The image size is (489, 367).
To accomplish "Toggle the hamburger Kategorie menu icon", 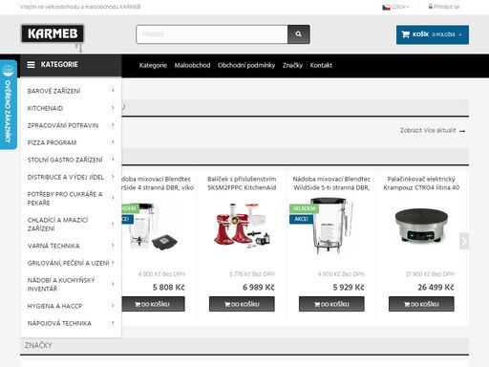I will click(x=31, y=65).
